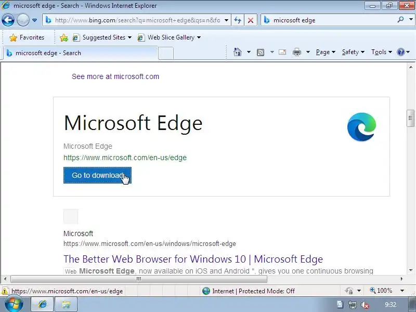Click the status bar privacy report icon

tap(349, 291)
